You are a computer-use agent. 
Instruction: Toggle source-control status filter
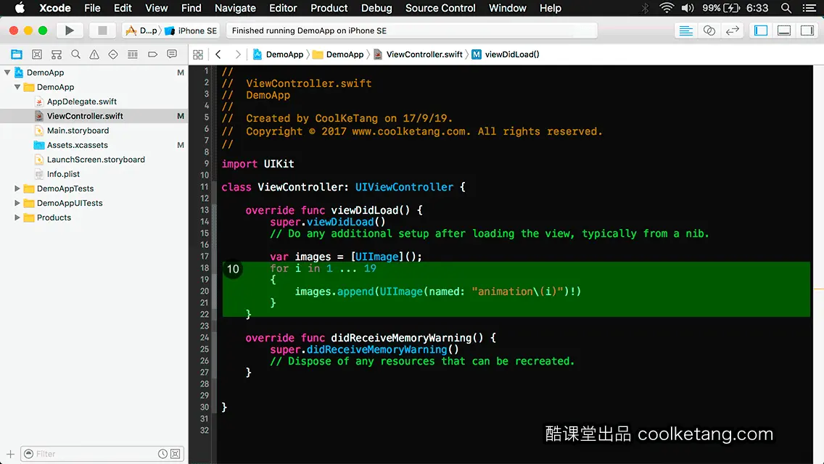coord(176,454)
